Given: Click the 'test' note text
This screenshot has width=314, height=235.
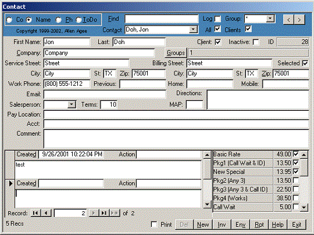Looking at the screenshot, I should coord(20,165).
